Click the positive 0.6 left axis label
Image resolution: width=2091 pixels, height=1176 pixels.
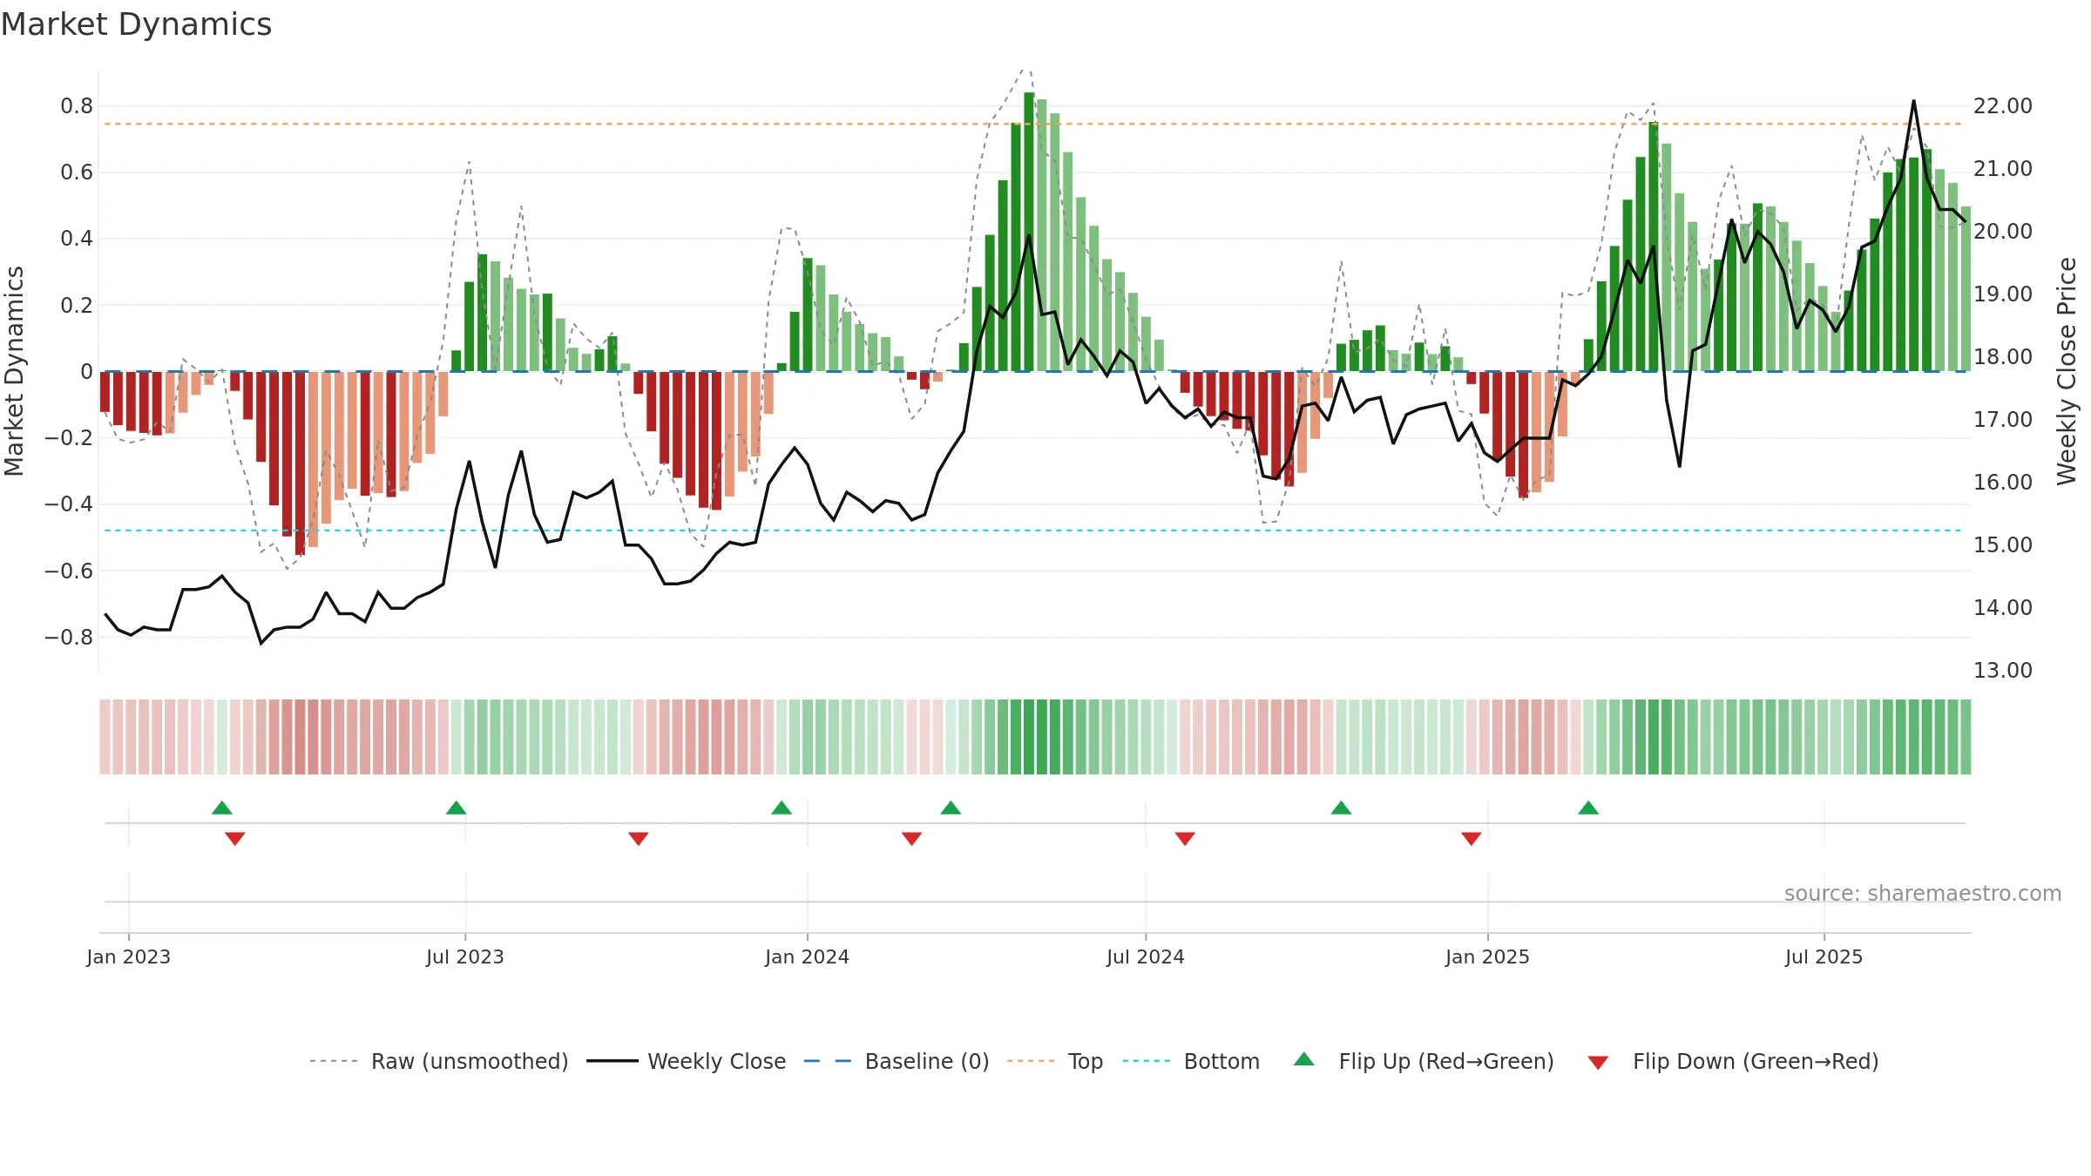pyautogui.click(x=77, y=172)
